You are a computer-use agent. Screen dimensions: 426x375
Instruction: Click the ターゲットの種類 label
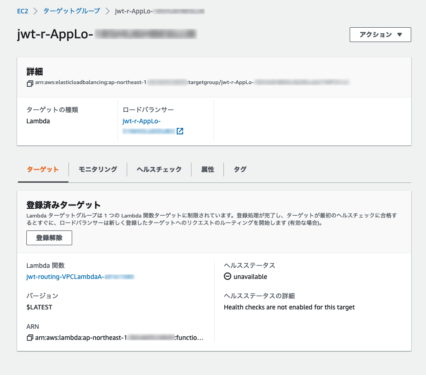[x=52, y=109]
